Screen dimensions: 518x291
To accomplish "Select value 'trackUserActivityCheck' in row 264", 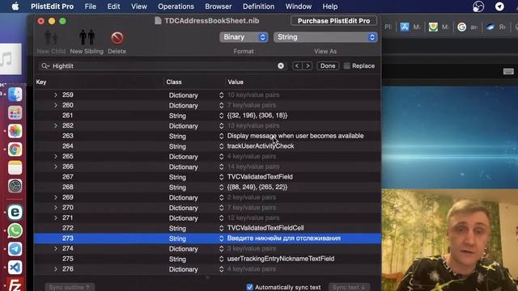I will (x=261, y=146).
